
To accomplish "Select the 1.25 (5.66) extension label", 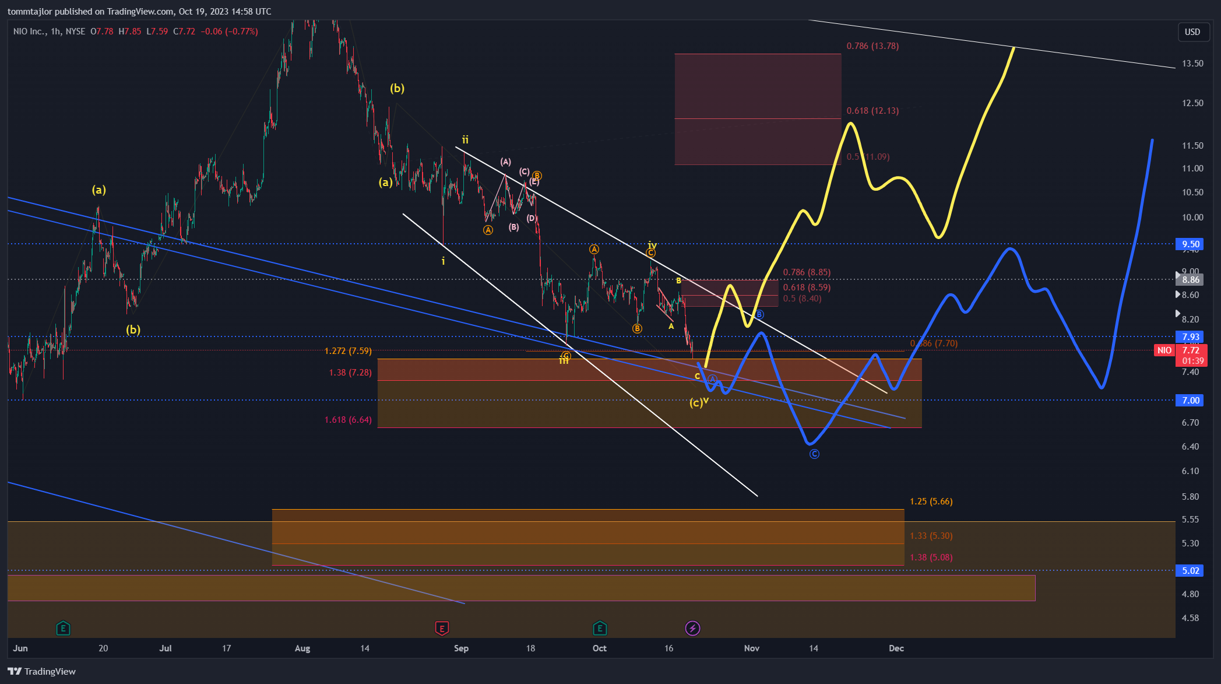I will click(931, 501).
